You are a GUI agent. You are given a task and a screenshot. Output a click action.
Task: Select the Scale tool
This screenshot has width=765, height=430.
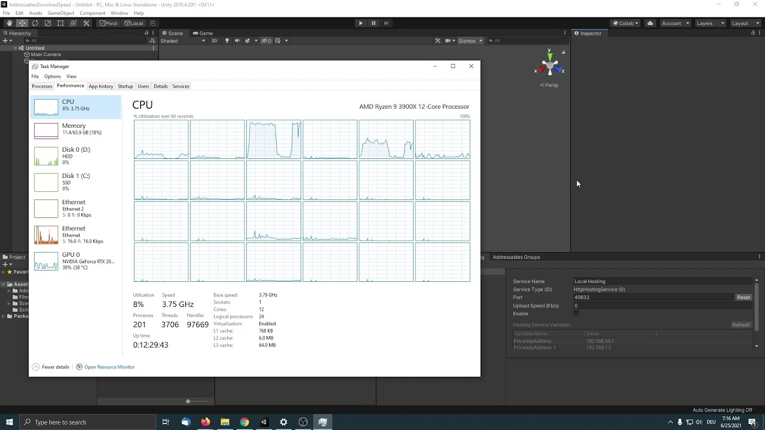coord(48,23)
